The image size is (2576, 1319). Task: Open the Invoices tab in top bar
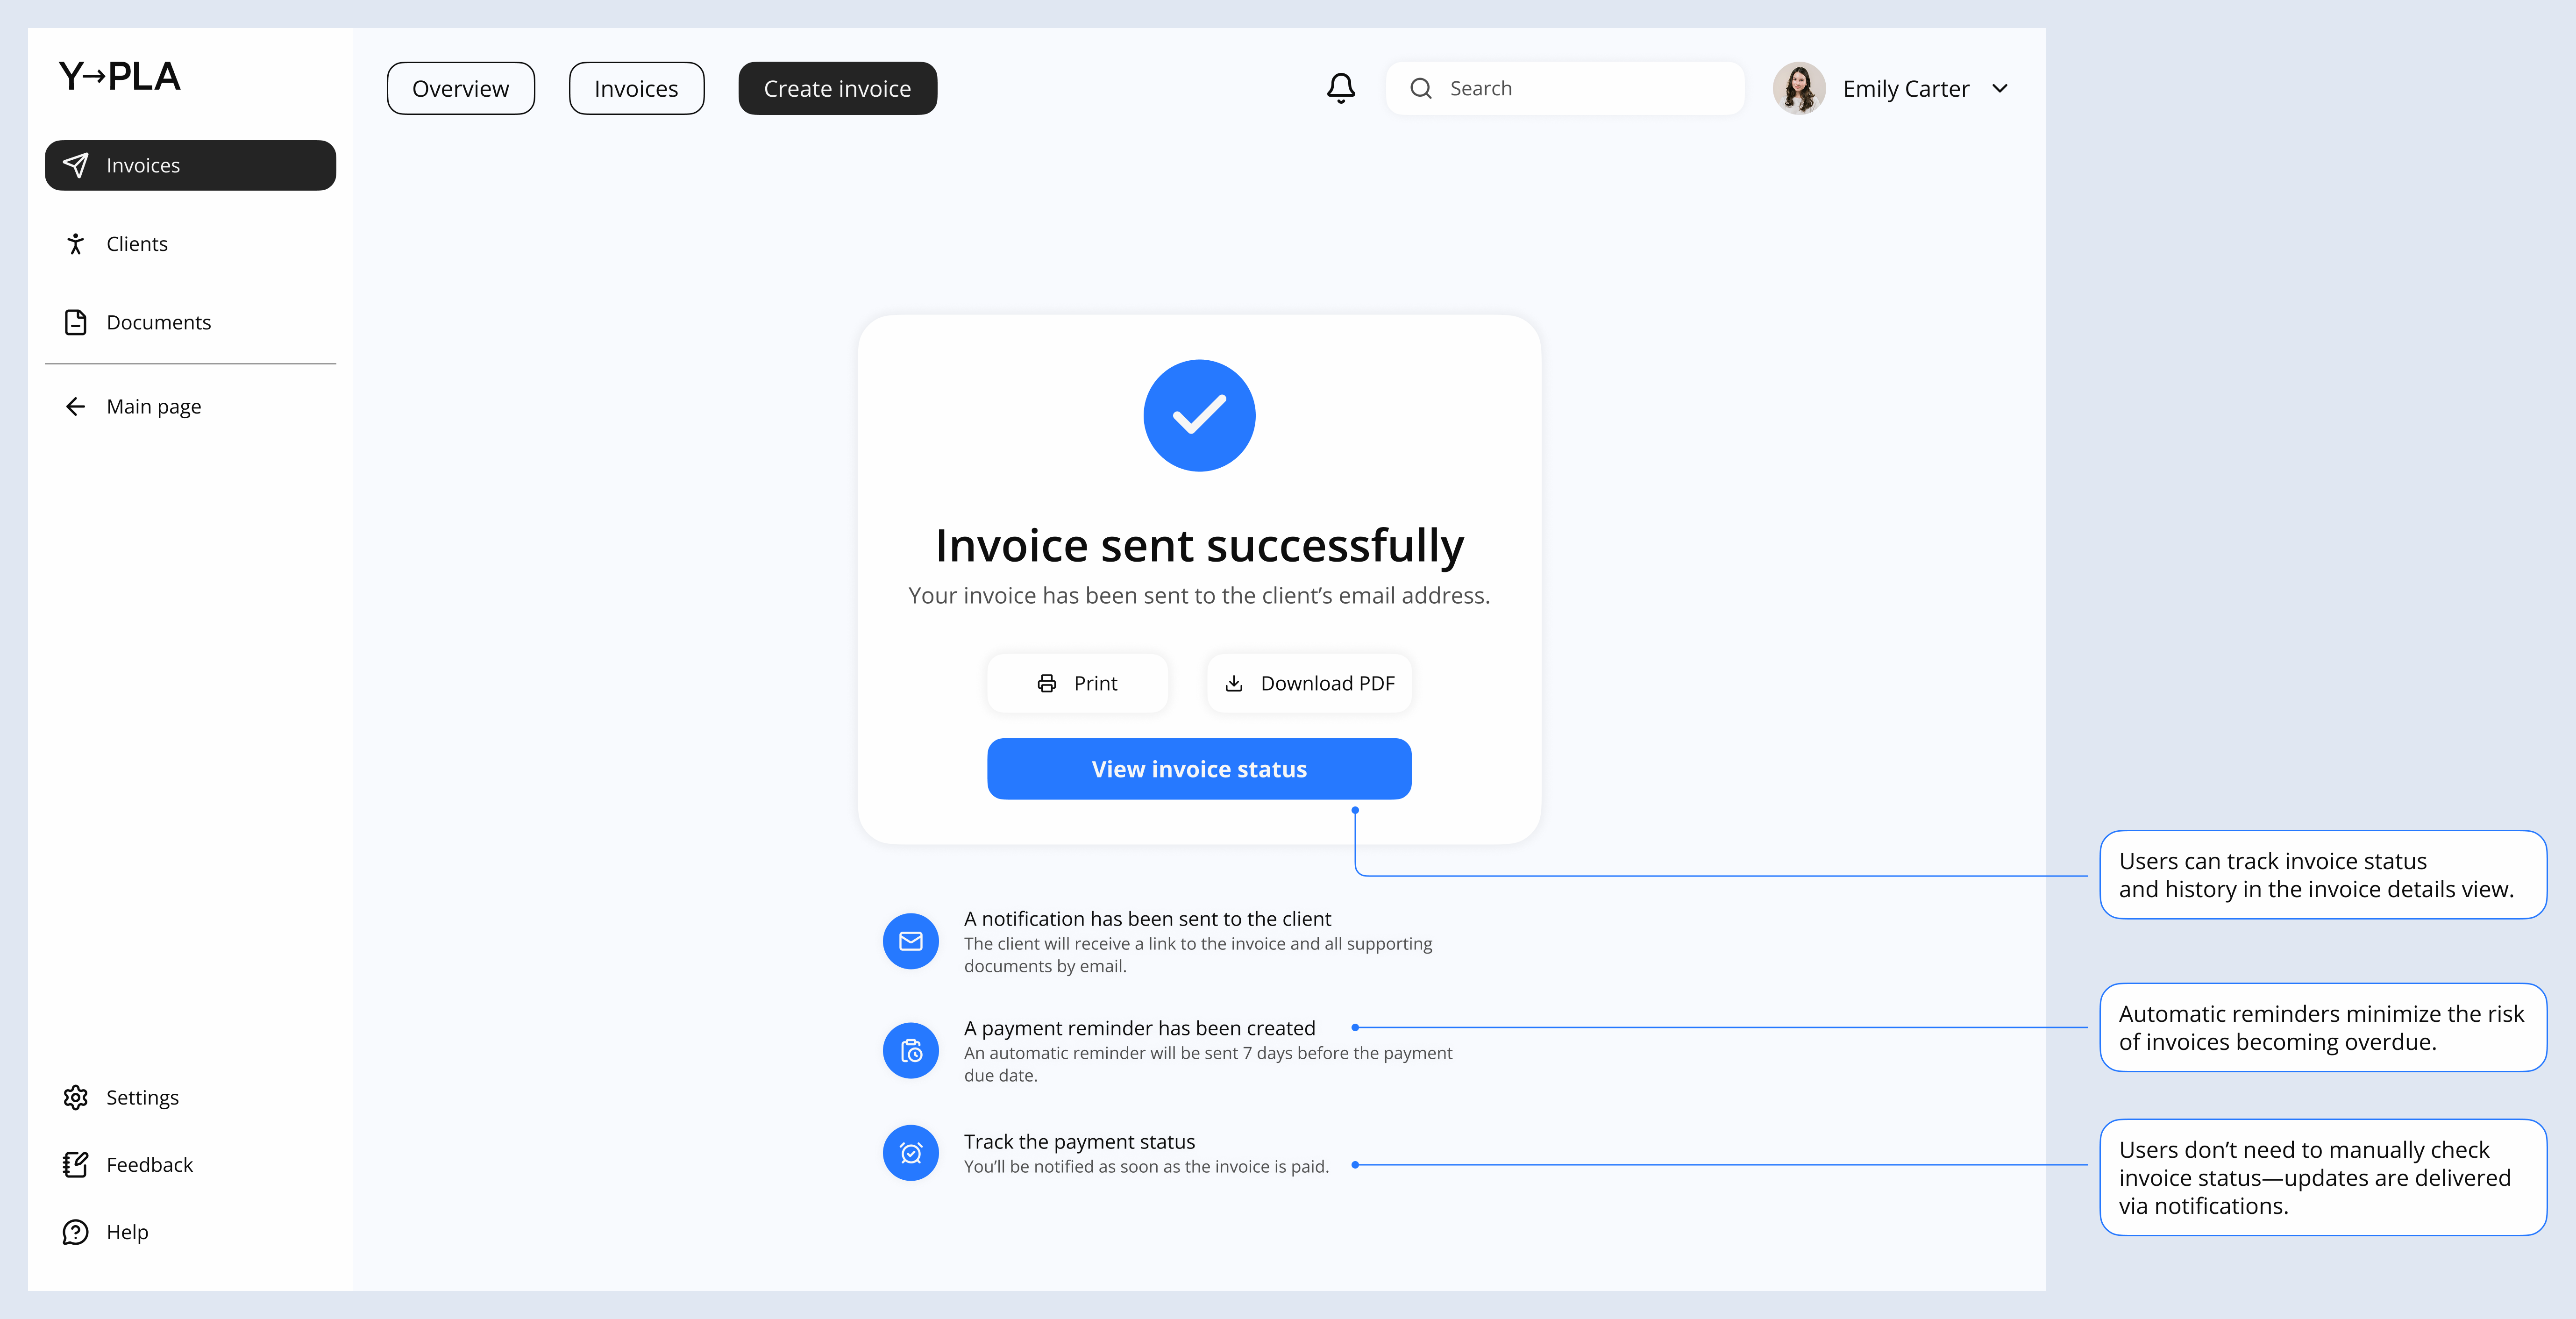click(636, 89)
